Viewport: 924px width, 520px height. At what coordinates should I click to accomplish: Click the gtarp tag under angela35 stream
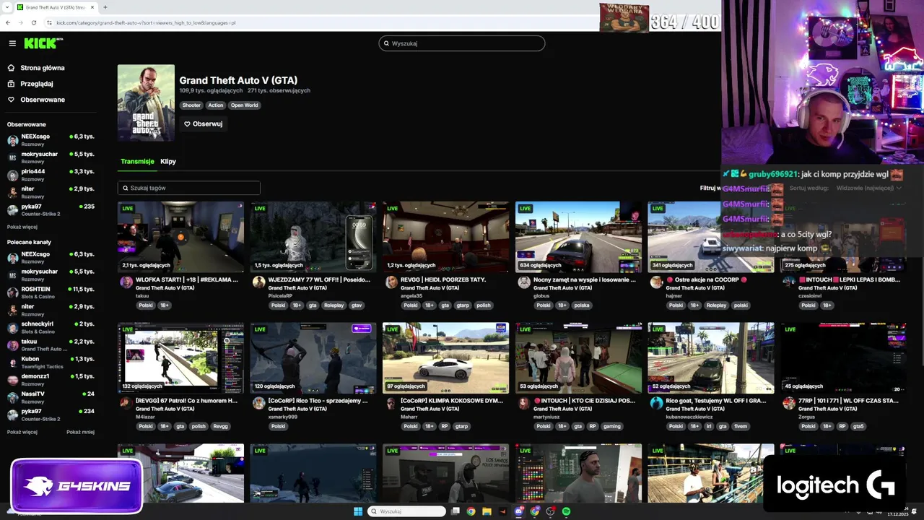463,305
